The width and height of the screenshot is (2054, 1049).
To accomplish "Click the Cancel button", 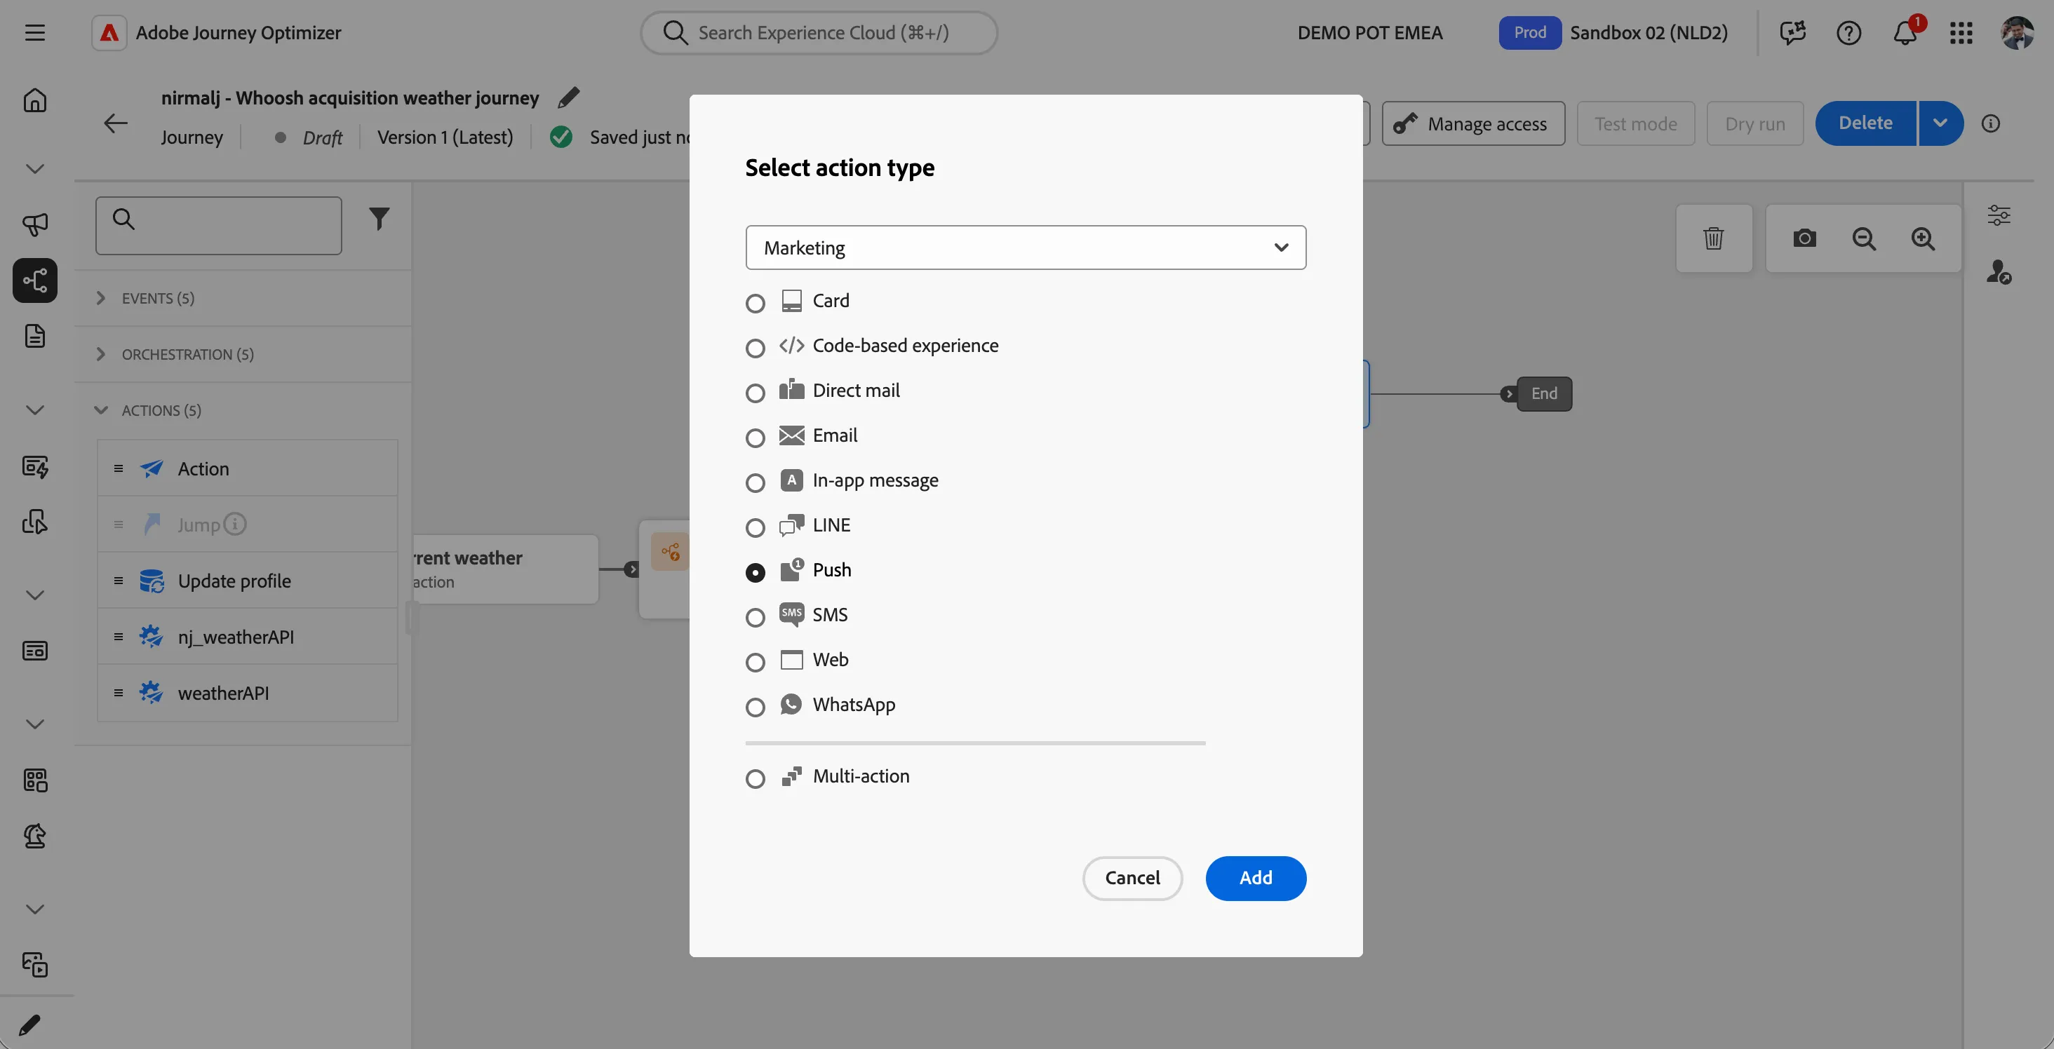I will click(1132, 879).
